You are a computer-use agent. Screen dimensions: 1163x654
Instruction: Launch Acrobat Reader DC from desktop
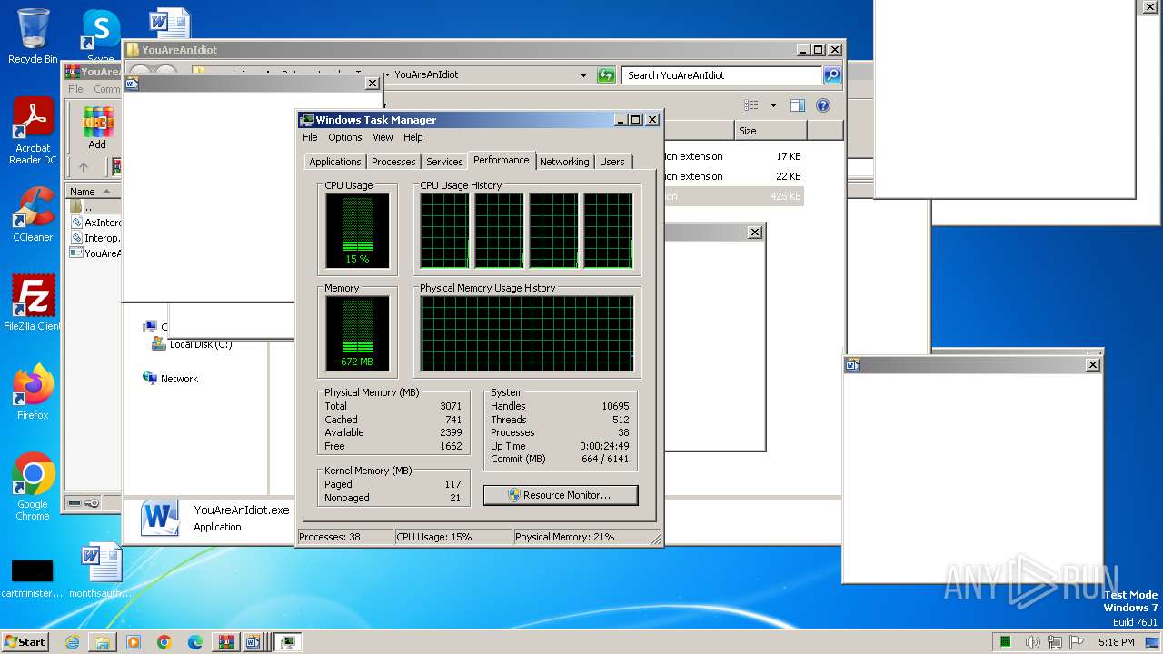33,132
